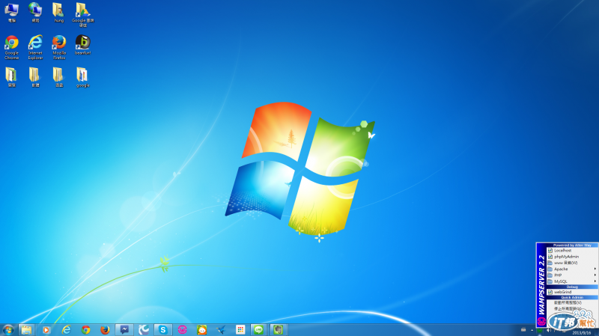Switch to the LINE taskbar button
599x336 pixels.
tap(258, 330)
